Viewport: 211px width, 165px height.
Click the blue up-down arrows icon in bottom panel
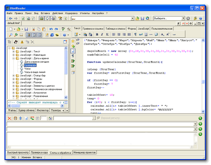pos(21,118)
